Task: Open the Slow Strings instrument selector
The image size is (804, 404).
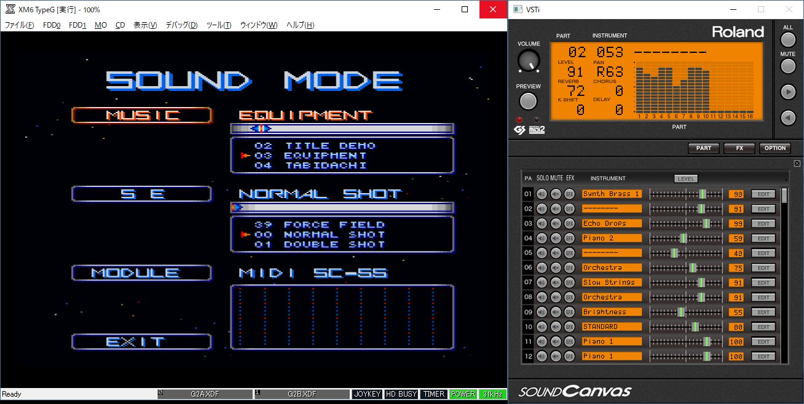Action: click(612, 282)
